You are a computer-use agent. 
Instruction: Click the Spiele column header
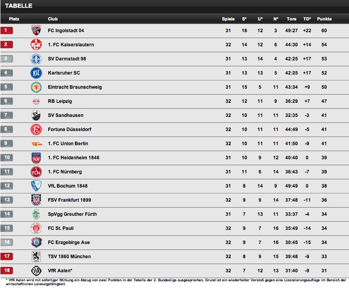[228, 19]
